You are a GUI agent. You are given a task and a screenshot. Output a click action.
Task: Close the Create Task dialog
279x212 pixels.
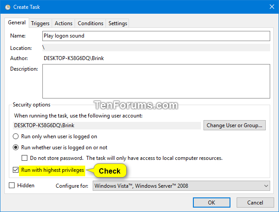pyautogui.click(x=271, y=7)
